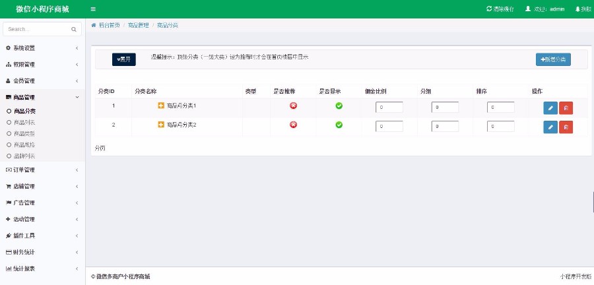The width and height of the screenshot is (594, 285).
Task: Click the 佣金比例 input for row 1
Action: click(389, 107)
